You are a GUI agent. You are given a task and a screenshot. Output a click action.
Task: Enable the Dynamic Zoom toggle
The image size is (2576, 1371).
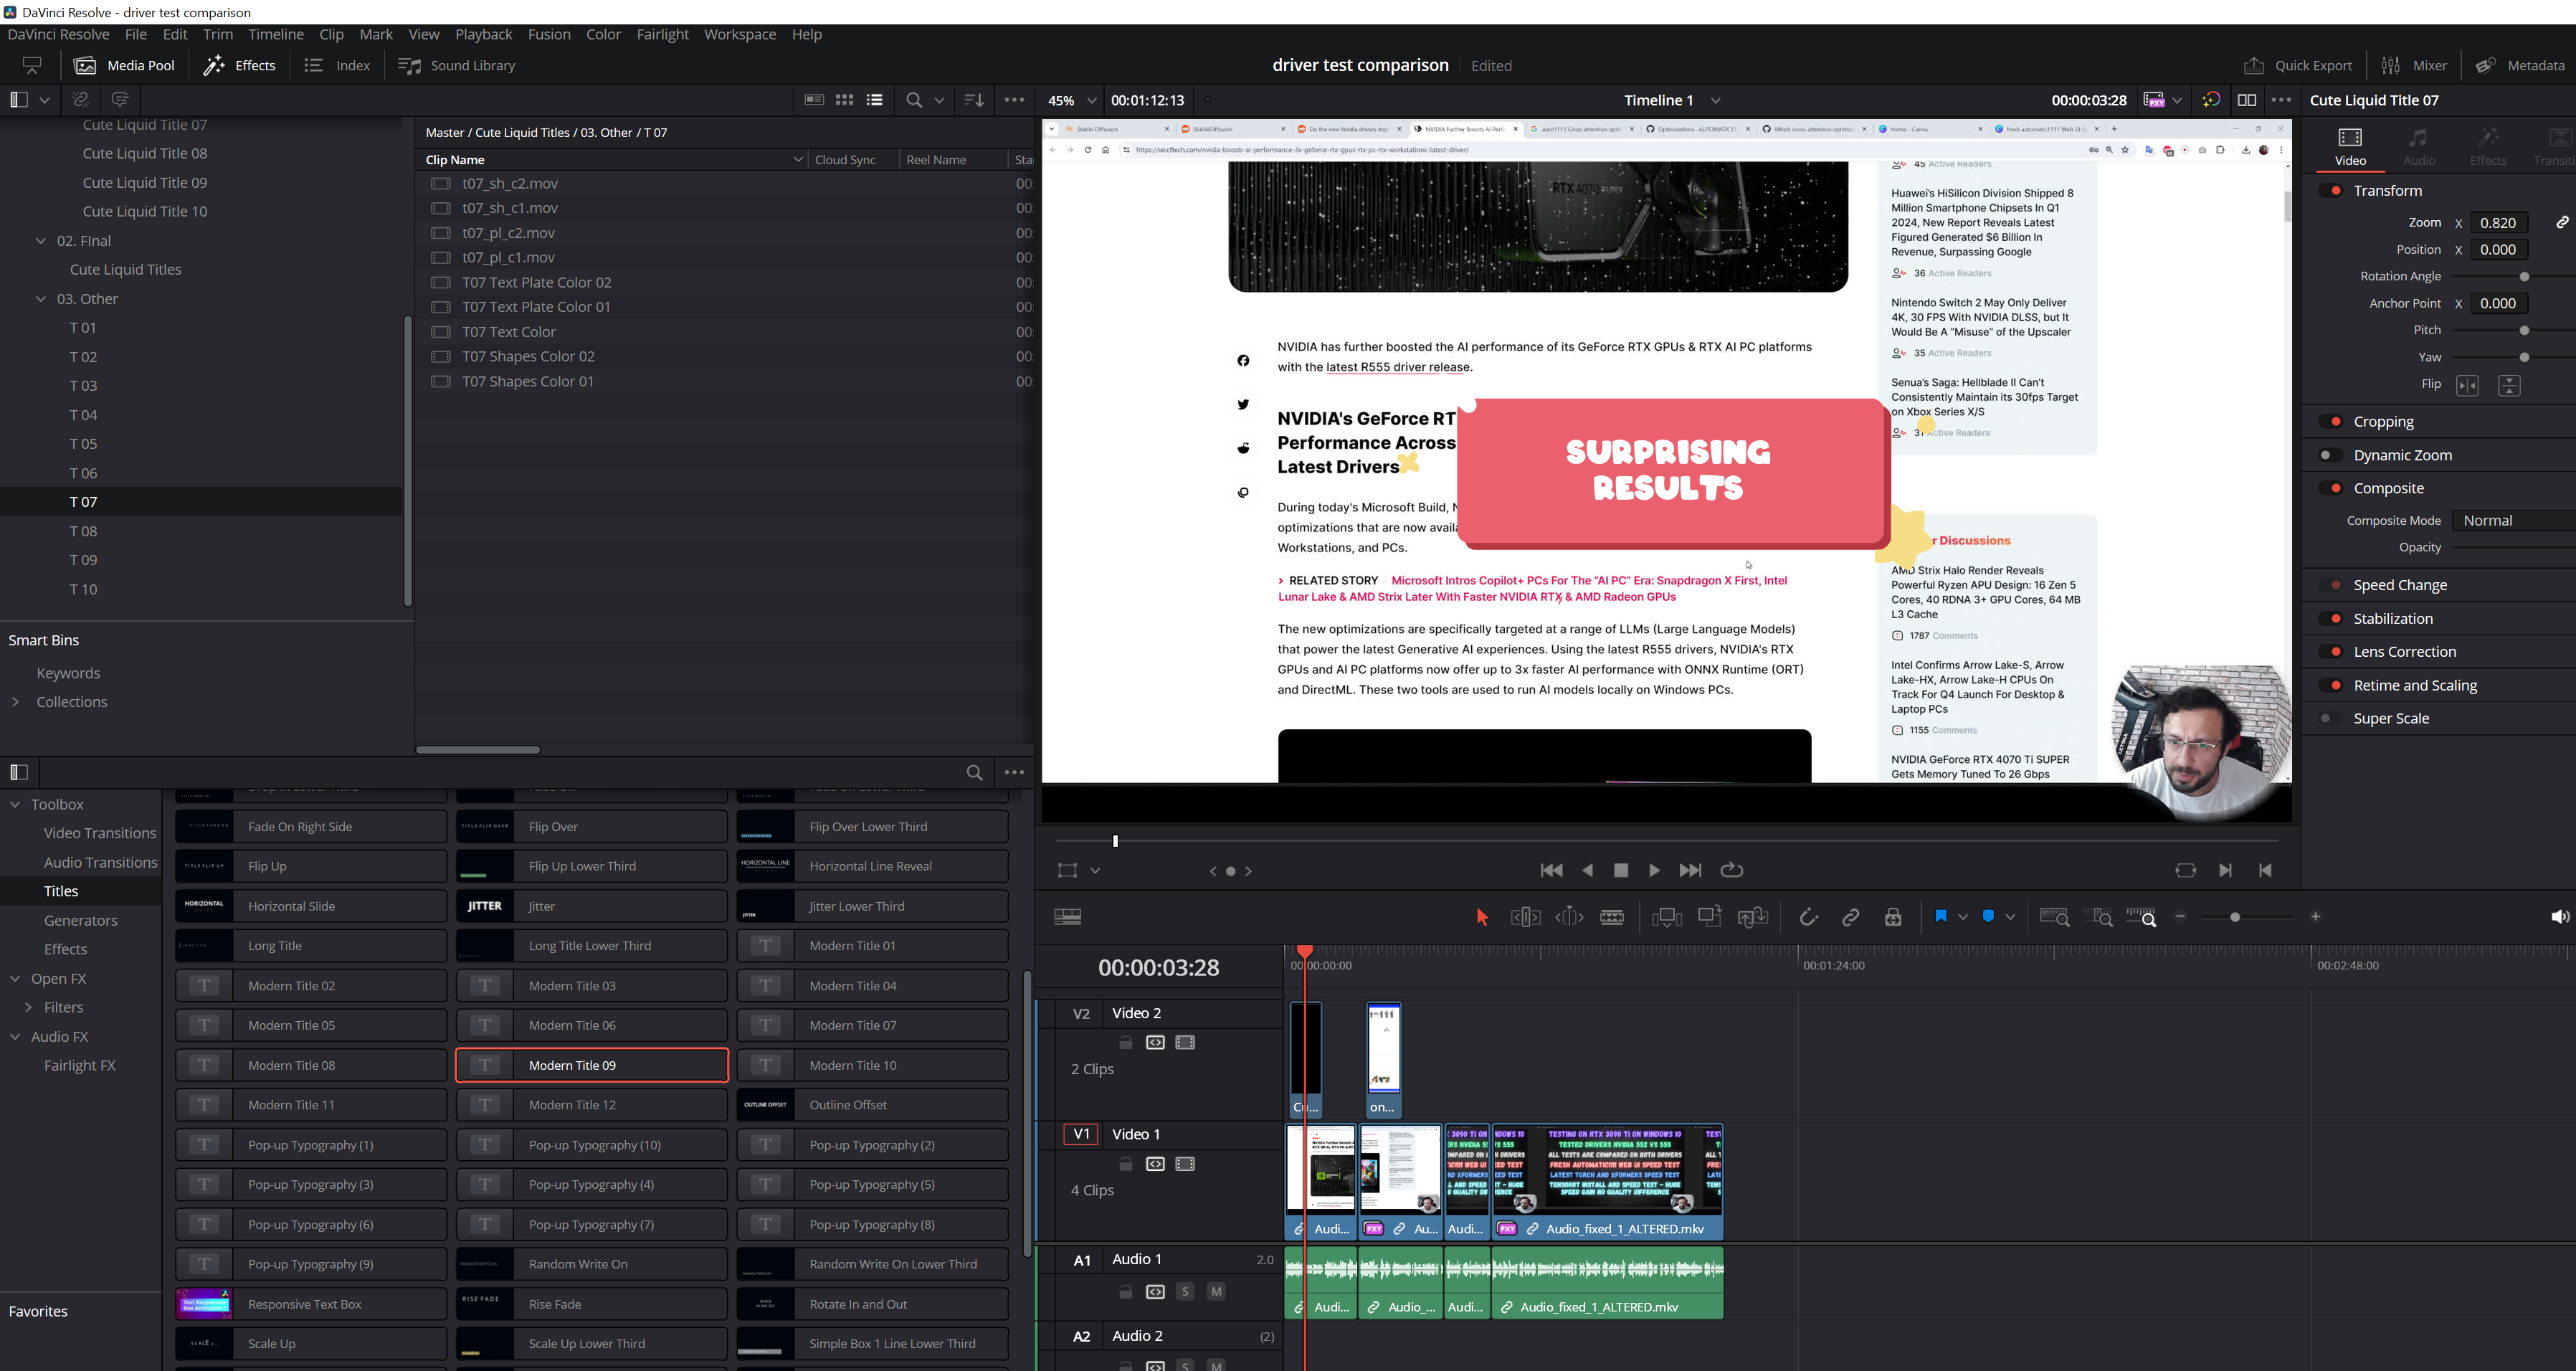(2330, 455)
